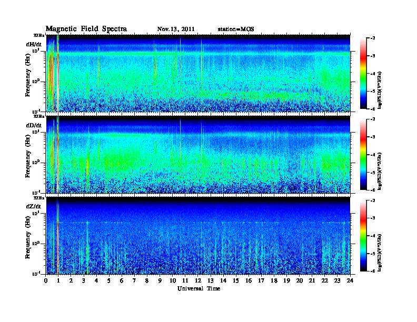Select the dZ/dt panel label
The height and width of the screenshot is (322, 417).
[x=34, y=206]
